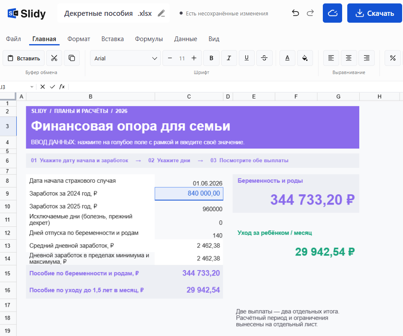This screenshot has width=403, height=336.
Task: Click the green 29 942,54 ₽ amount
Action: [325, 252]
